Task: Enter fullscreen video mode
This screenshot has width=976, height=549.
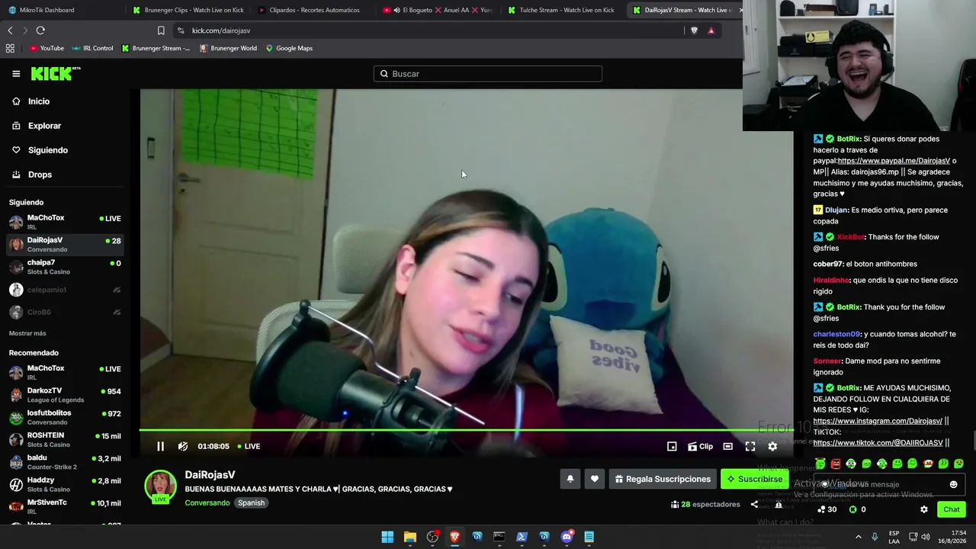Action: coord(750,446)
